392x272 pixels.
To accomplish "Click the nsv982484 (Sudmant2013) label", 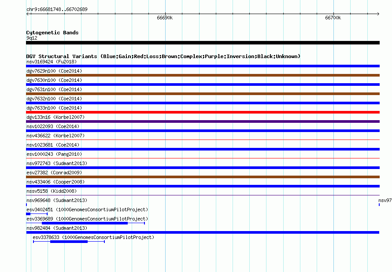I will tap(57, 228).
